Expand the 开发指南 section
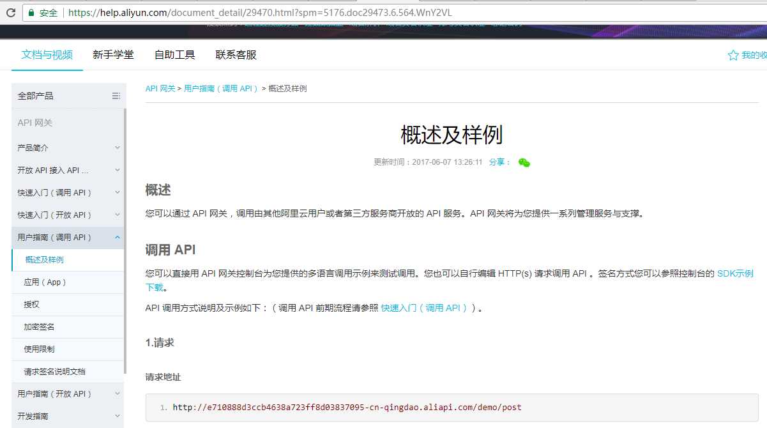767x428 pixels. point(68,416)
